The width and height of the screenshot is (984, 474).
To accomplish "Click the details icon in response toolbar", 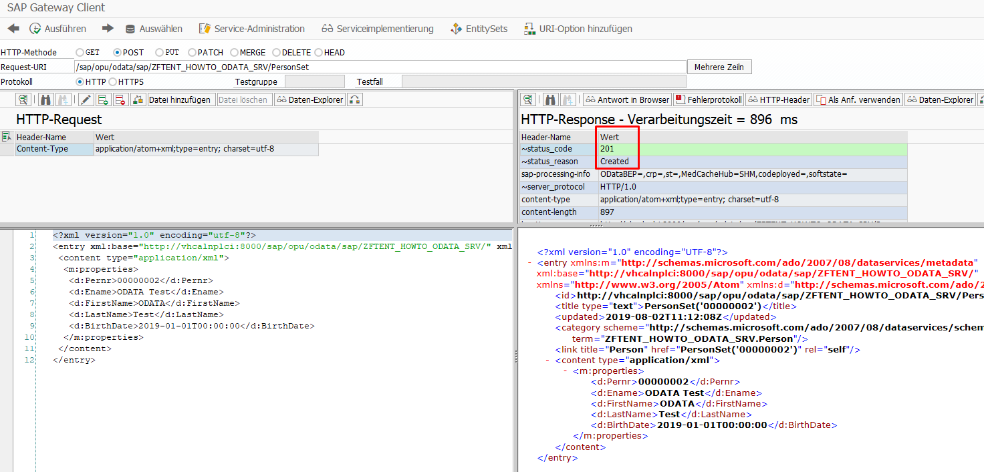I will (528, 99).
